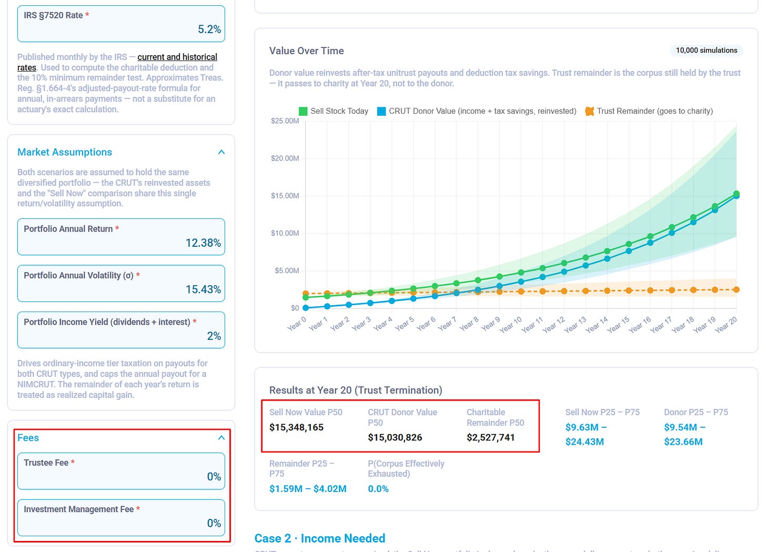Screen dimensions: 766x552
Task: Click the Sell Now Value P50 amount
Action: point(296,427)
